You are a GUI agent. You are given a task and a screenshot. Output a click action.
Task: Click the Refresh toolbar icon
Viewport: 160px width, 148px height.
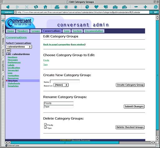click(x=36, y=7)
